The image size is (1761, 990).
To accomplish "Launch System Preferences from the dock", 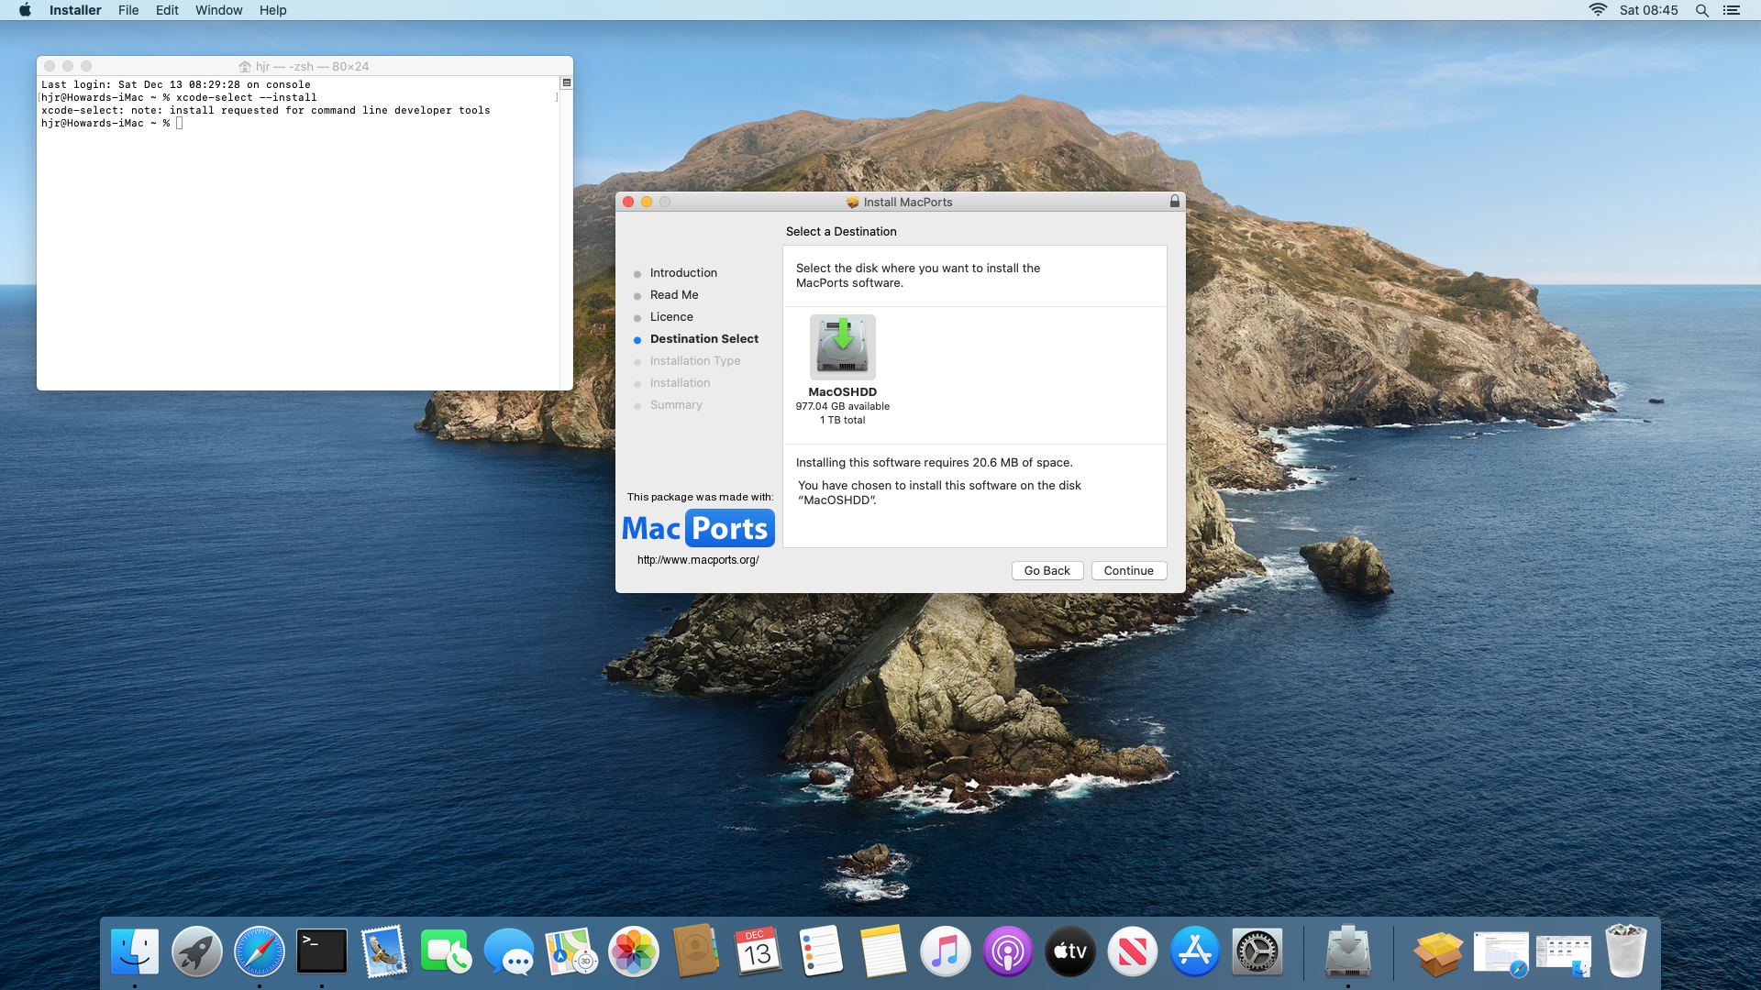I will pos(1257,951).
